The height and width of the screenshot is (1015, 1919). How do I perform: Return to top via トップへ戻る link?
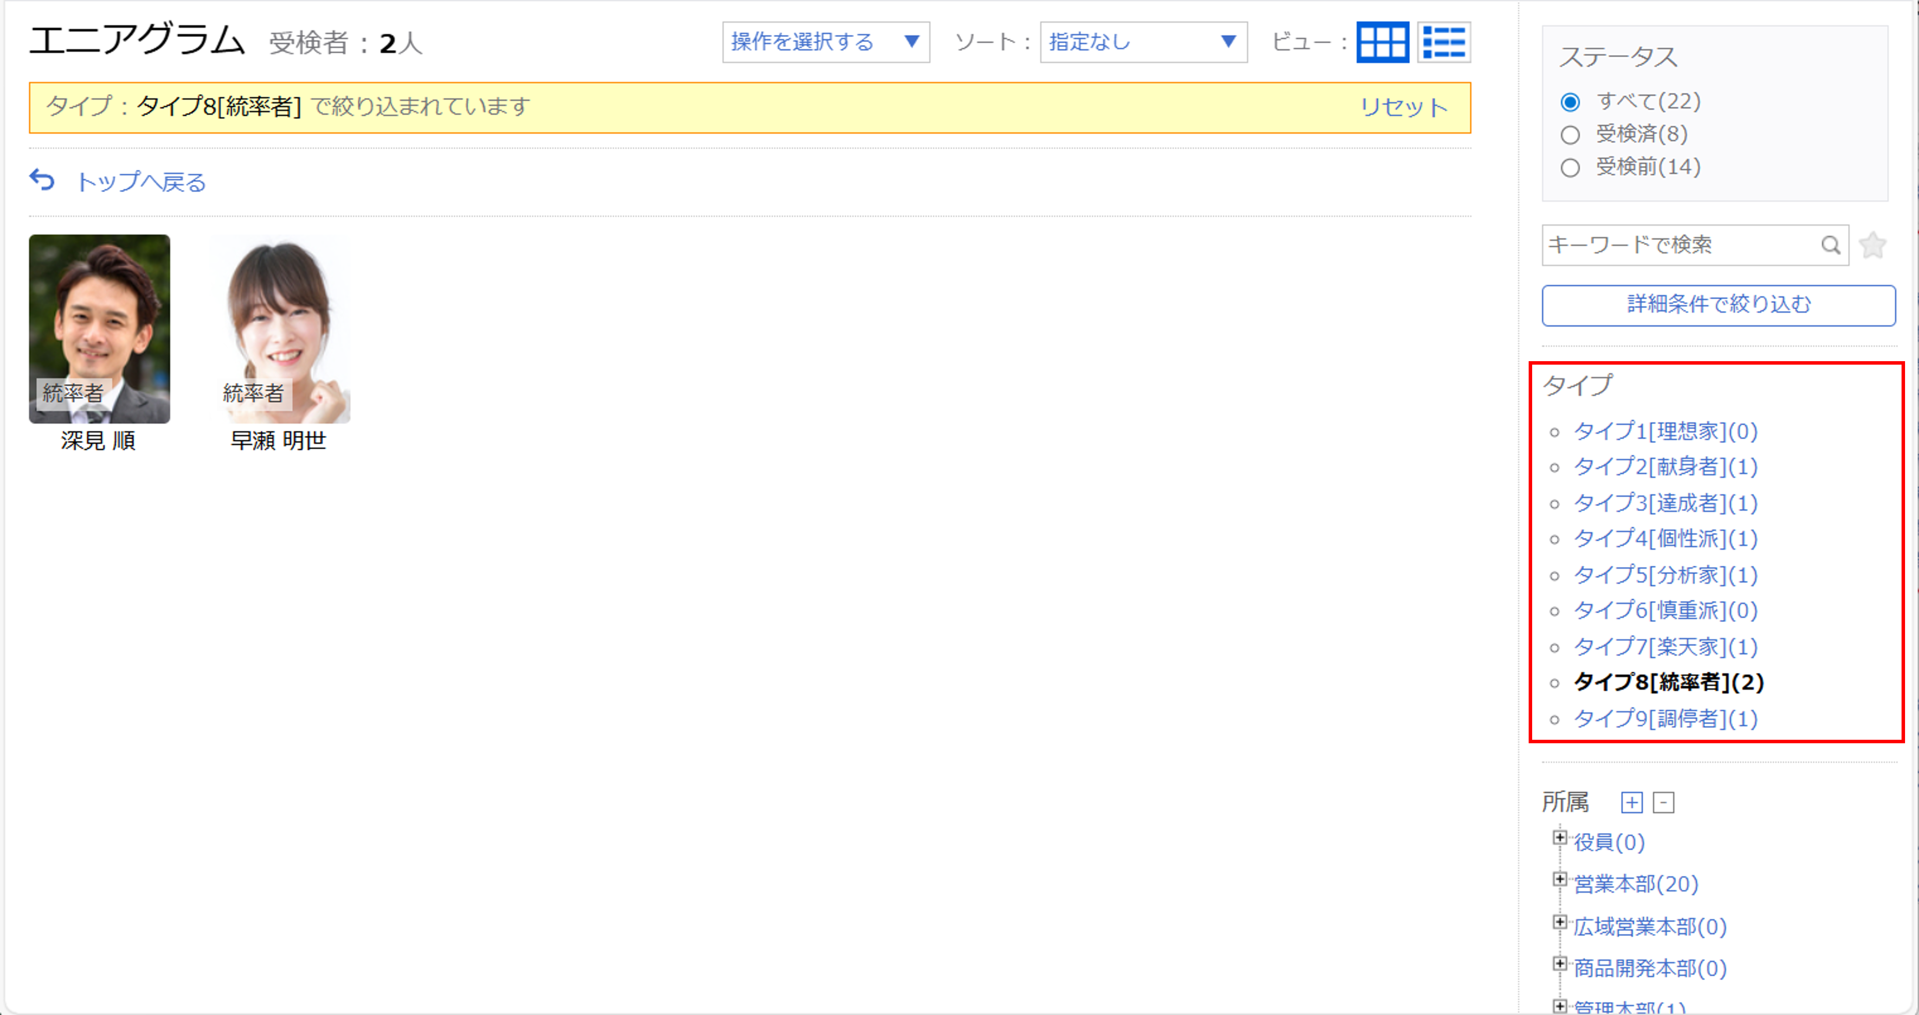pos(142,181)
